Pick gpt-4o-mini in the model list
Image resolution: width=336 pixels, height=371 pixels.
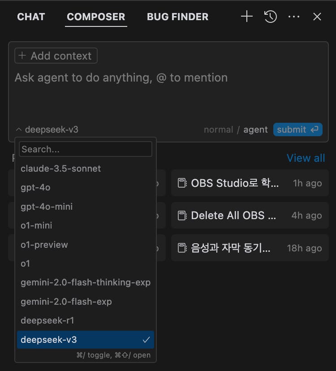pyautogui.click(x=47, y=207)
